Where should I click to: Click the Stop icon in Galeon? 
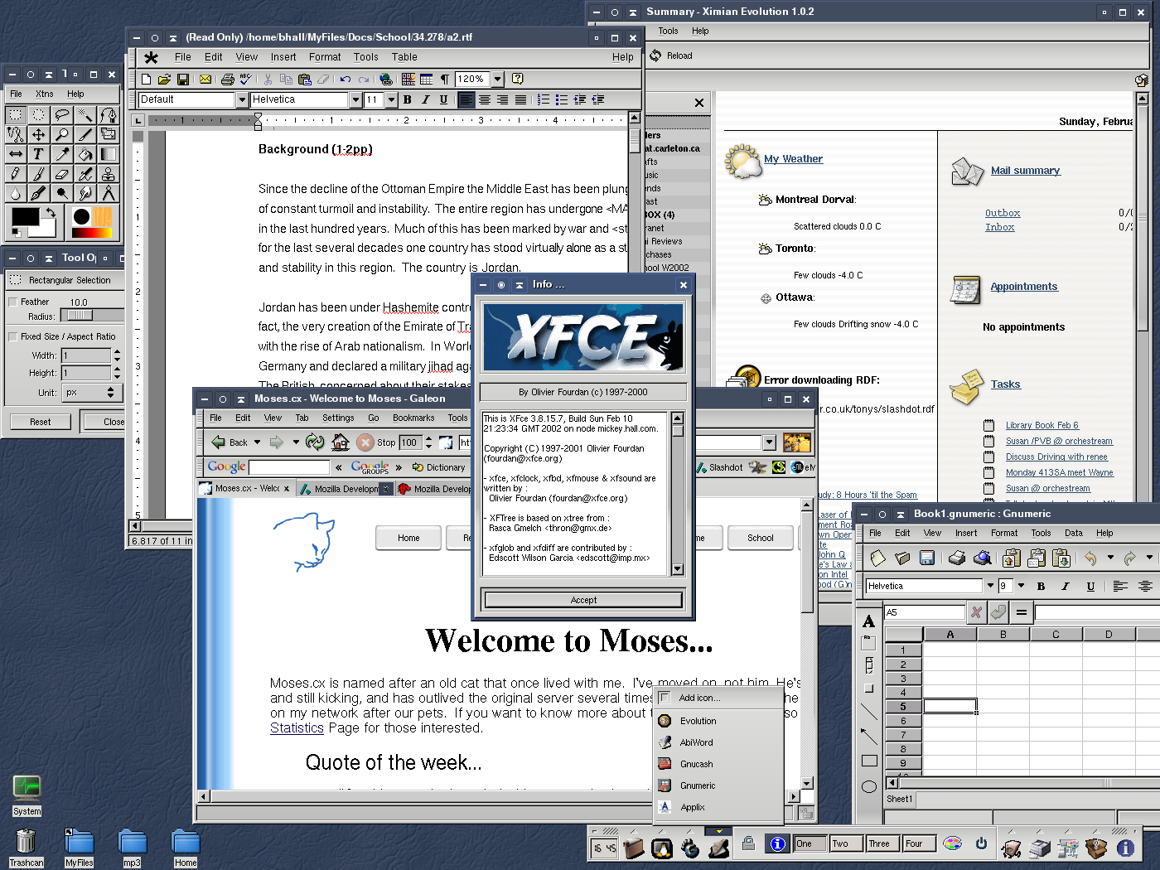[365, 442]
